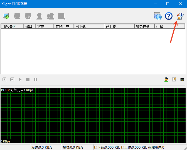
Task: Maximize the Xlight FTP window
Action: click(x=168, y=4)
